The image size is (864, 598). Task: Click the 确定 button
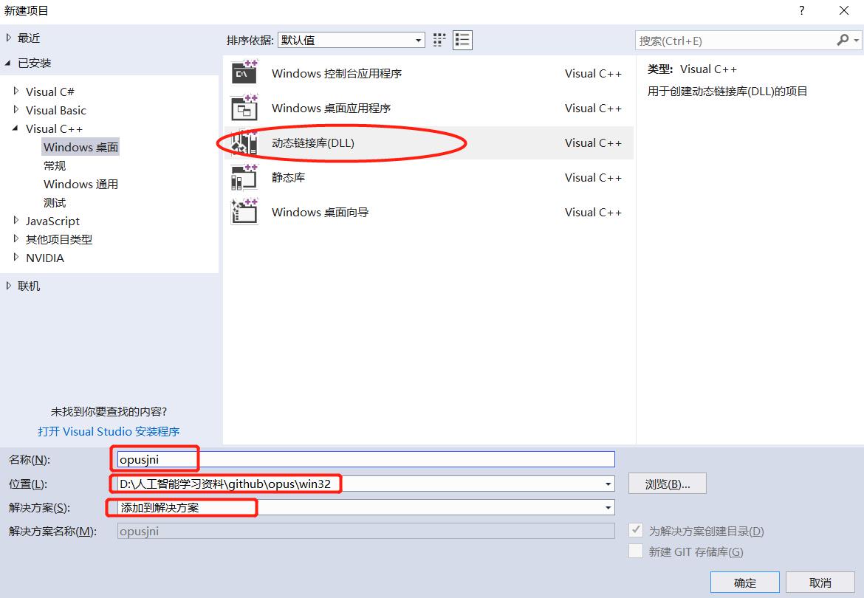[x=745, y=582]
